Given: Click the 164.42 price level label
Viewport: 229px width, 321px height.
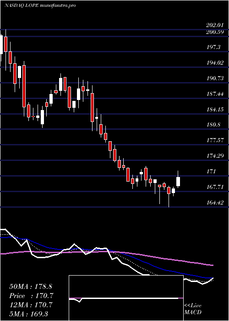Looking at the screenshot, I should [215, 203].
